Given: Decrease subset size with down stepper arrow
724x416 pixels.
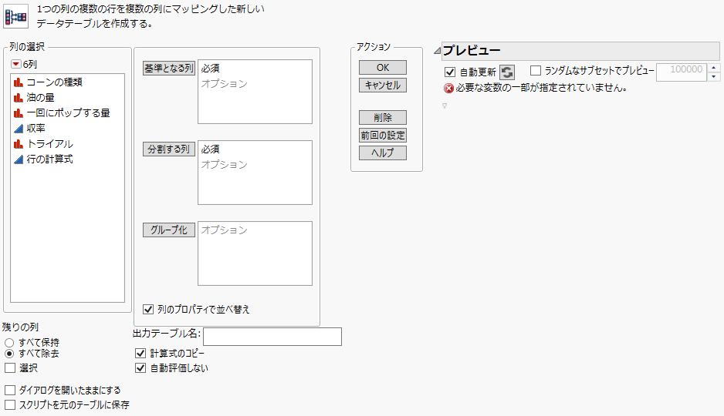Looking at the screenshot, I should [x=714, y=77].
